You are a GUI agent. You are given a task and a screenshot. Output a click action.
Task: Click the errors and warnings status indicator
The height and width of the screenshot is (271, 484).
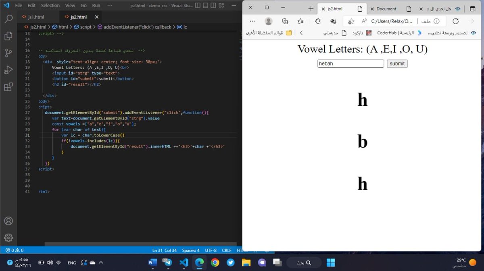tap(15, 250)
